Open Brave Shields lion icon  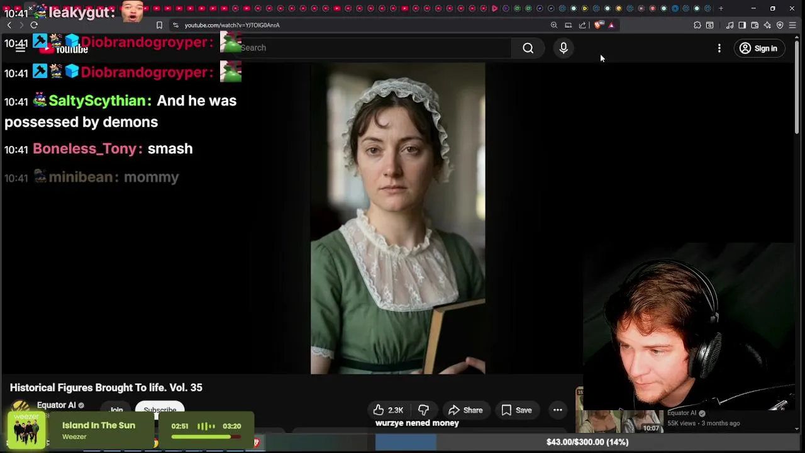coord(597,25)
